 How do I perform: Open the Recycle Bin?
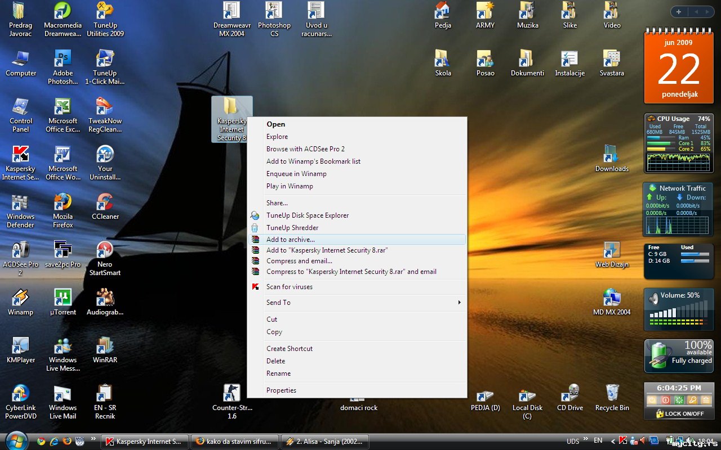(612, 397)
